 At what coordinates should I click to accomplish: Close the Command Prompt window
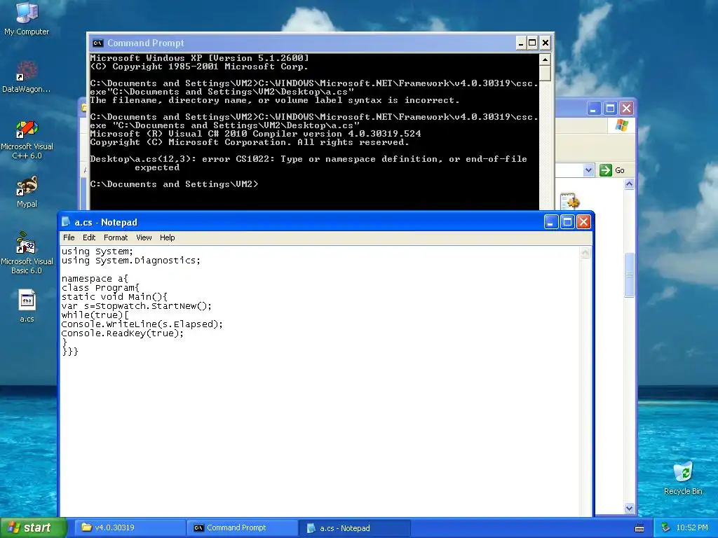pos(545,43)
